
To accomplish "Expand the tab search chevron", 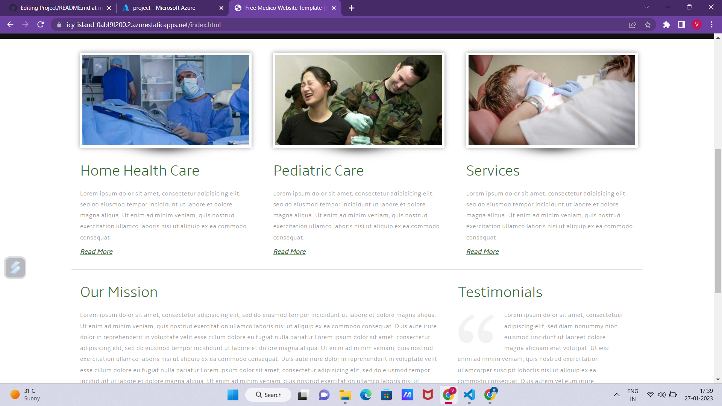I will coord(646,7).
